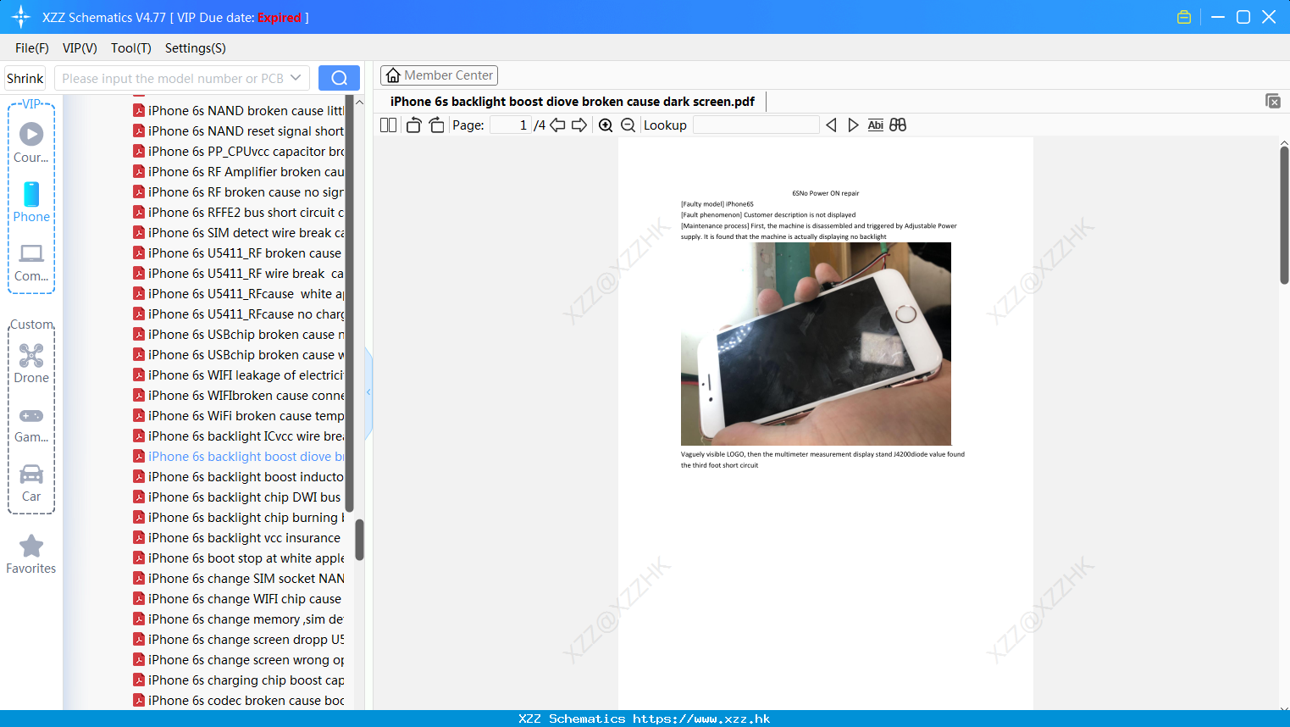Open iPhone 6s PP_CPUvcc capacitor file
This screenshot has height=727, width=1290.
point(240,152)
